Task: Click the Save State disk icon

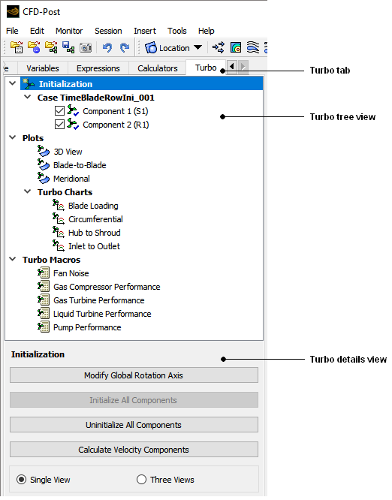Action: [x=68, y=47]
